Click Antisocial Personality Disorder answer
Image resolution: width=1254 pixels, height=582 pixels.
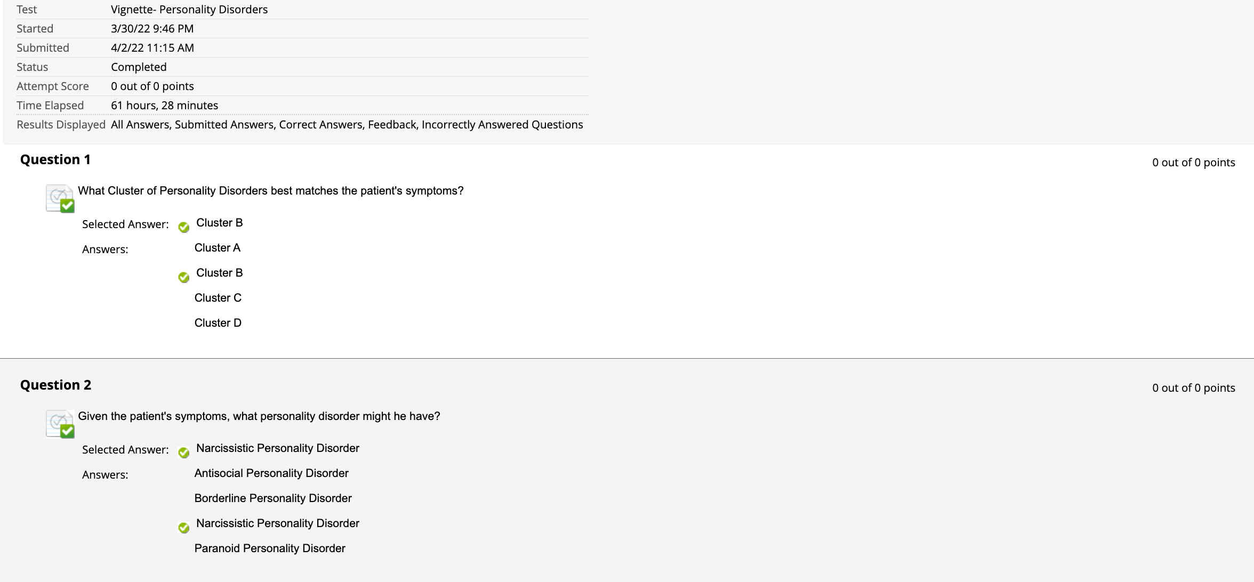[271, 473]
